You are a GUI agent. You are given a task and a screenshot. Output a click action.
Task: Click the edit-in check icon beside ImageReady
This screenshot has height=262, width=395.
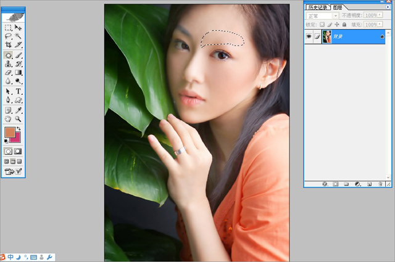tap(19, 171)
